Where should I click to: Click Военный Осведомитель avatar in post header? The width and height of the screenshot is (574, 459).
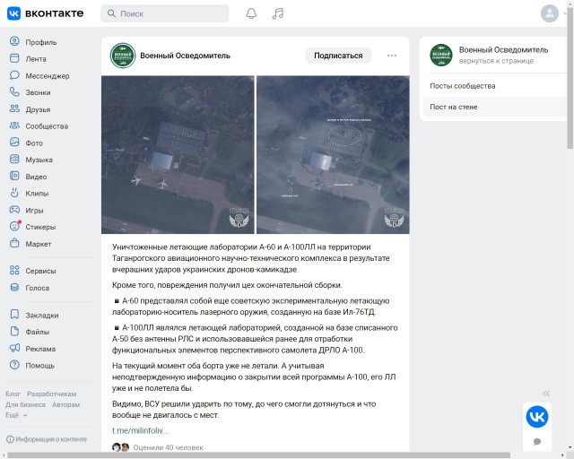(123, 56)
